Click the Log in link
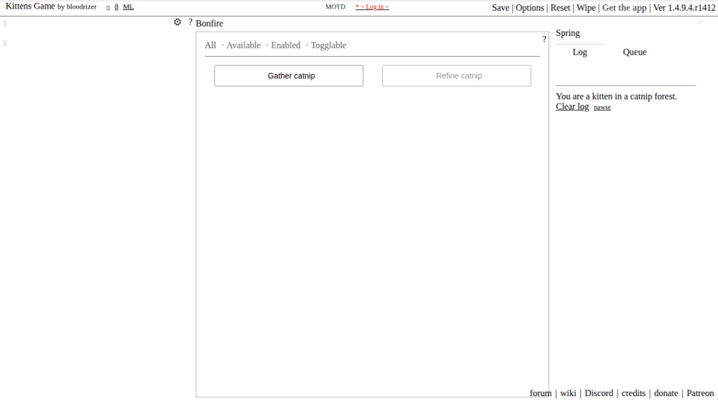The width and height of the screenshot is (718, 404). [372, 7]
